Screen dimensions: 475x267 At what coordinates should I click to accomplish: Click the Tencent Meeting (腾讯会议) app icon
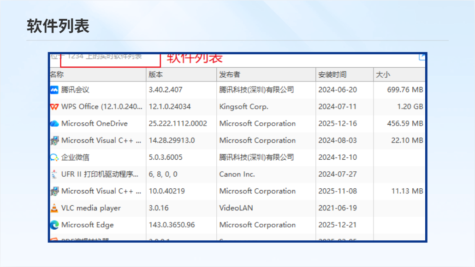tap(54, 90)
